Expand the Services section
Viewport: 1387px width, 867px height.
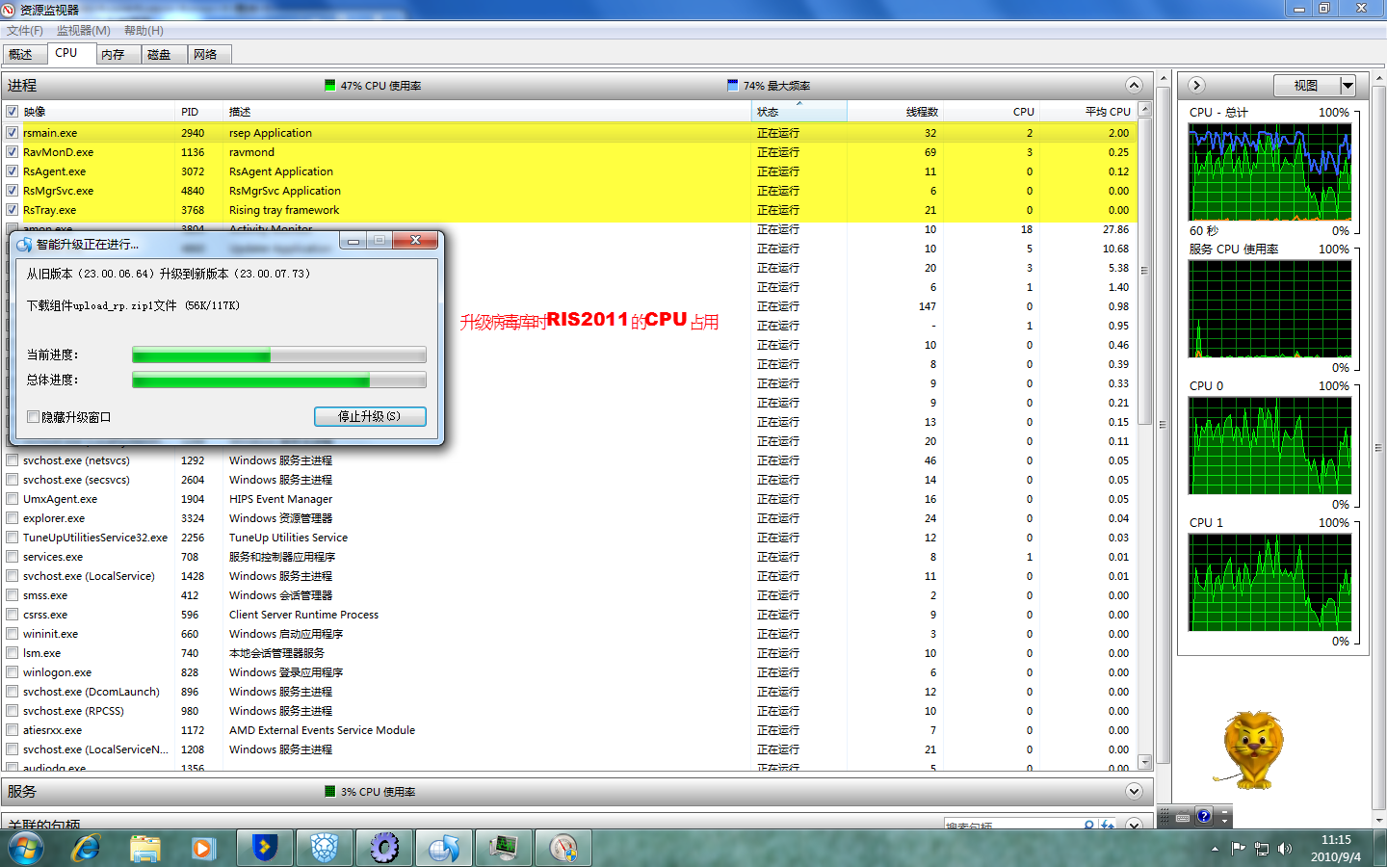click(1134, 791)
